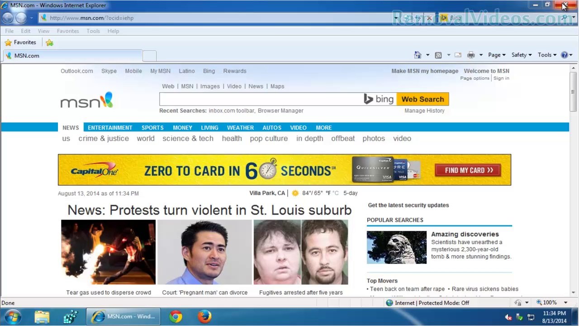Screen dimensions: 579x326
Task: Go to the ENTERTAINMENT section
Action: (x=110, y=128)
